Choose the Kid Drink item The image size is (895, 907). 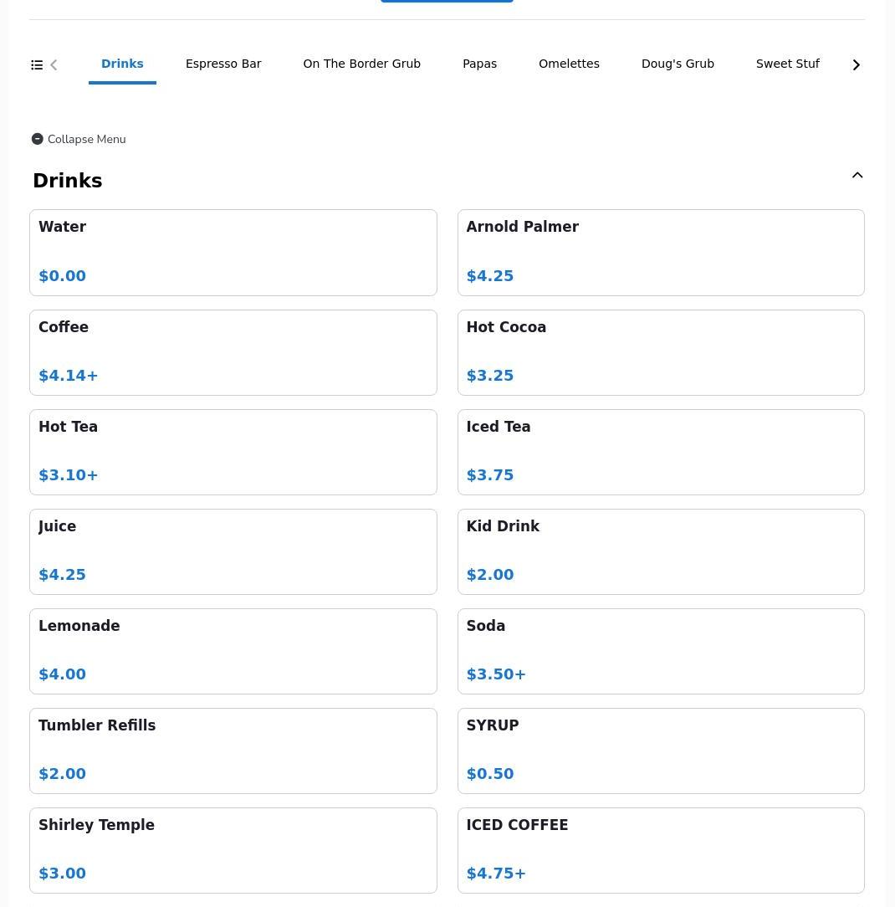point(661,551)
